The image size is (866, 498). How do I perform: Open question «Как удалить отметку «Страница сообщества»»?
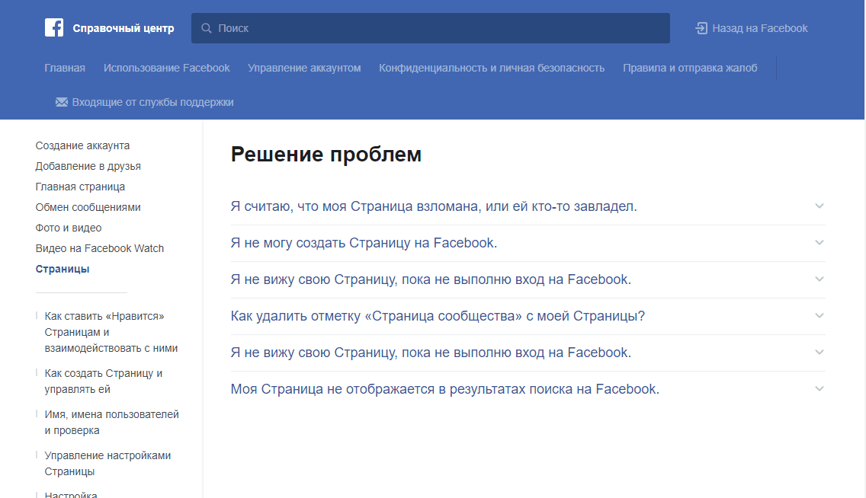pos(438,316)
